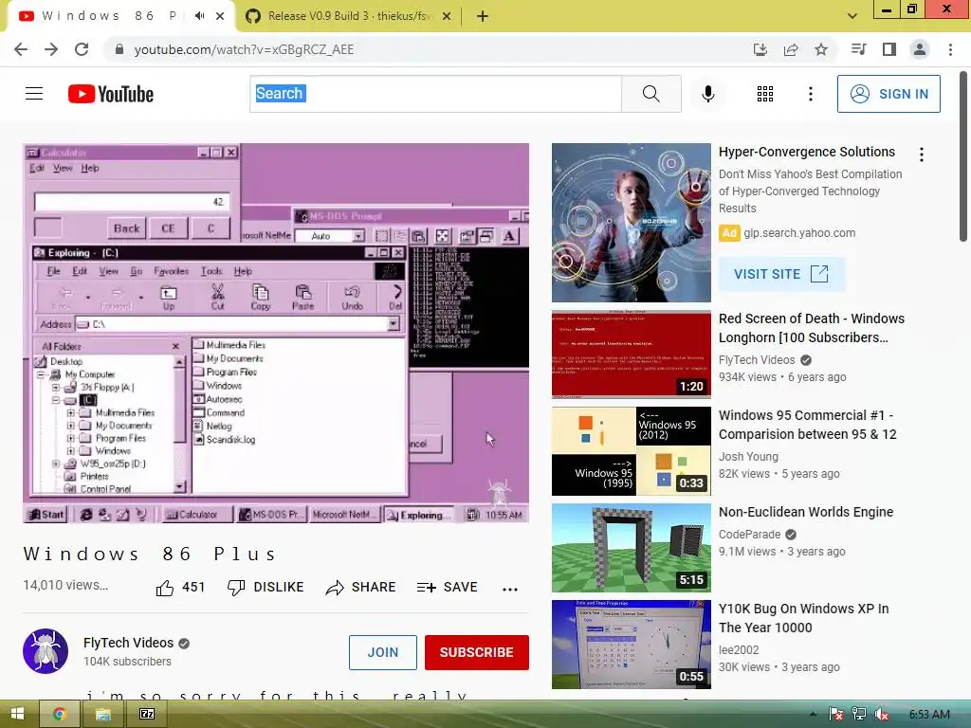Viewport: 971px width, 728px height.
Task: Open the Action Center flag tray icon
Action: (x=835, y=715)
